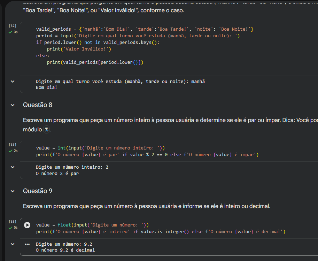Click the 'é par' print line in cell 33
The image size is (318, 261).
pyautogui.click(x=147, y=155)
